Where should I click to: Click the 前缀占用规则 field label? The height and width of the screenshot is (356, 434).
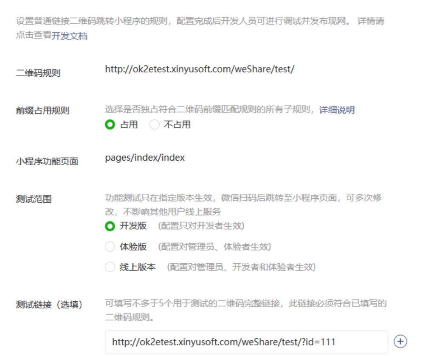coord(42,111)
